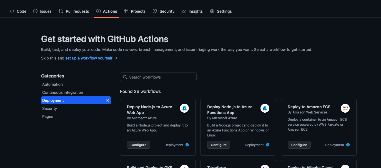381x168 pixels.
Task: Click the play-circle icon beside Actions
Action: [x=99, y=11]
